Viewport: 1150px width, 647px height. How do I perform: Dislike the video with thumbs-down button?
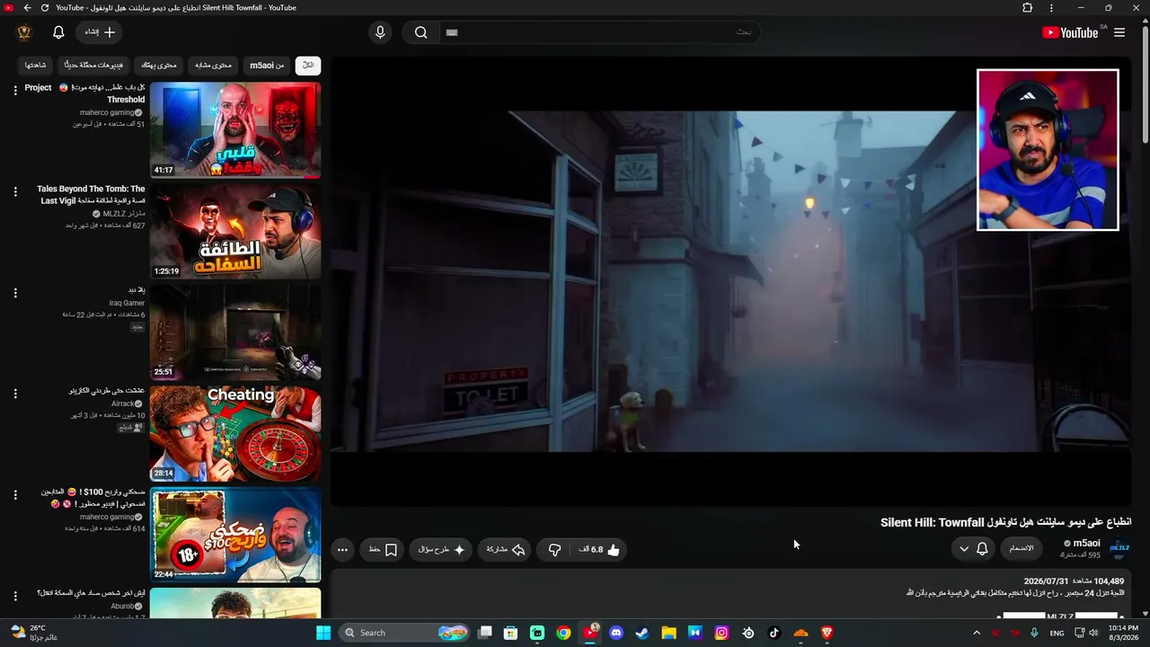pos(555,549)
